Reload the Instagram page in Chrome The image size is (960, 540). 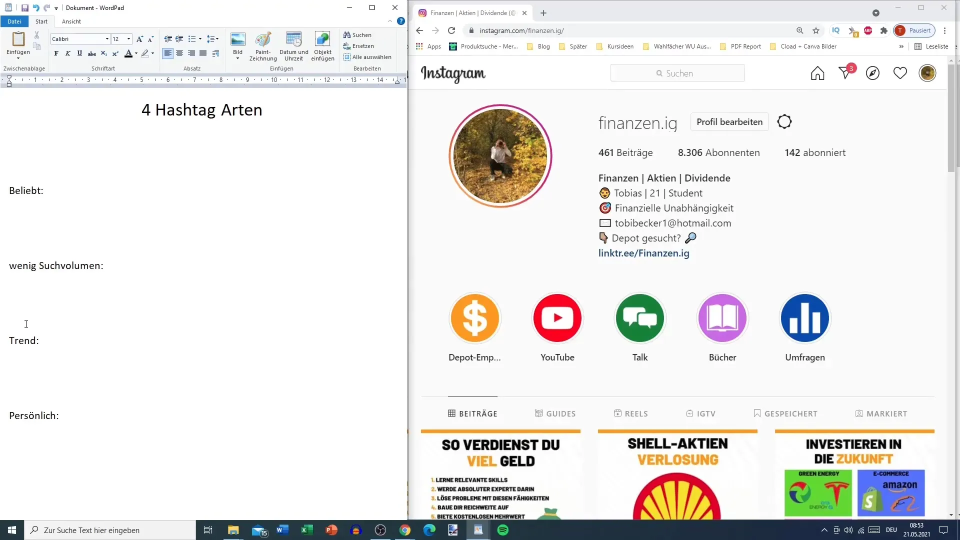click(x=451, y=30)
